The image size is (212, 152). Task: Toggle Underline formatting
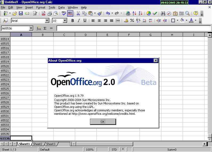(x=85, y=20)
